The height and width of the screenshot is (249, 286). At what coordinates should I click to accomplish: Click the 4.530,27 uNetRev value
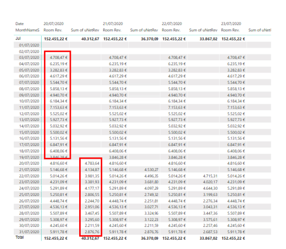[151, 170]
